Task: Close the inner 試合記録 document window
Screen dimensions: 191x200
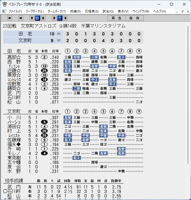Action: tap(188, 12)
